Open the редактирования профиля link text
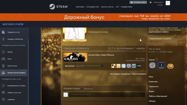The width and height of the screenshot is (187, 105). point(158,32)
